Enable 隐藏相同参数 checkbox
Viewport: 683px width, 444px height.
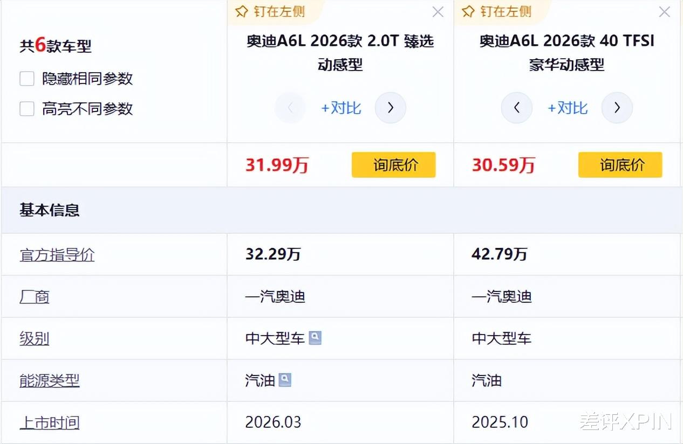27,79
